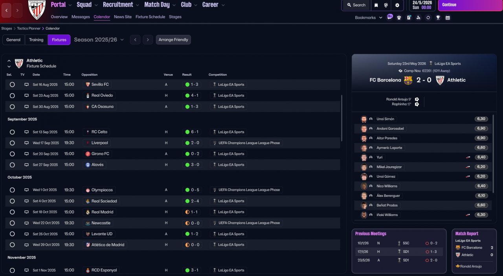Collapse the Athletic fixture schedule with the up chevron

tap(9, 61)
